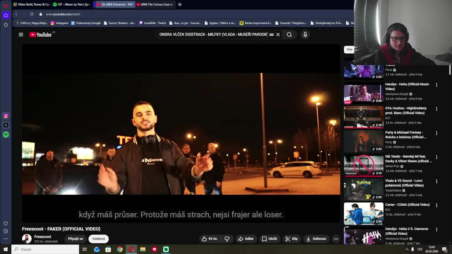Like the video (99 tis.)

click(x=210, y=239)
